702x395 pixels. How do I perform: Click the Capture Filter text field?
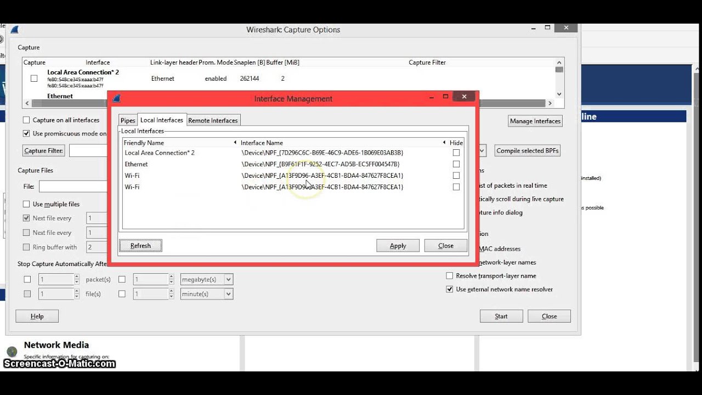coord(88,151)
